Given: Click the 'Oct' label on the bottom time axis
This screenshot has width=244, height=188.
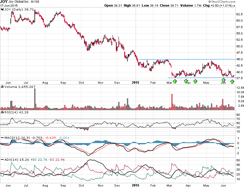Looking at the screenshot, I should tap(81, 186).
